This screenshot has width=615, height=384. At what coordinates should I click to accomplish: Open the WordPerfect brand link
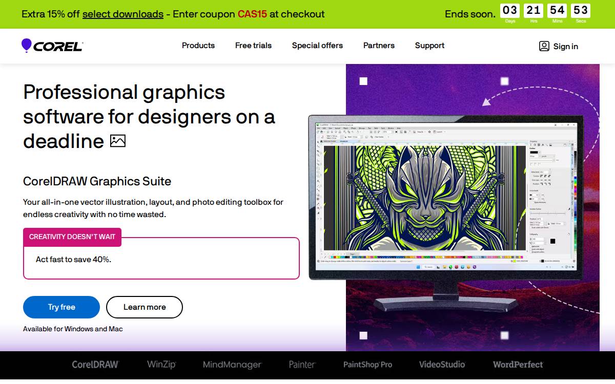(x=518, y=365)
